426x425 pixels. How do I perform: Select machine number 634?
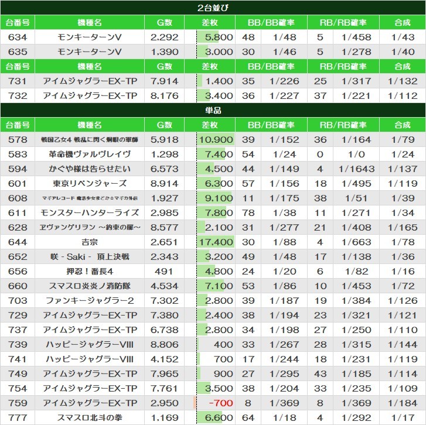coord(18,37)
